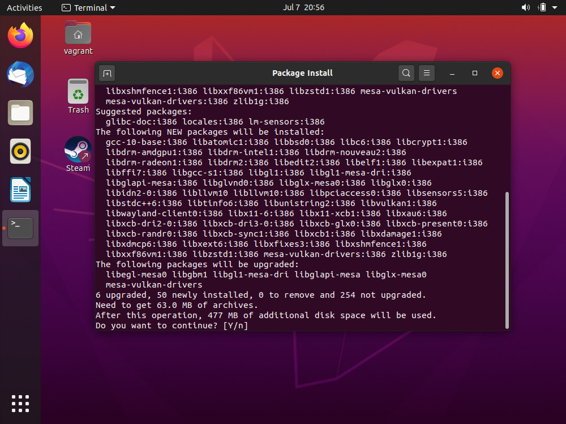Show the applications grid
This screenshot has height=424, width=566.
pos(20,404)
